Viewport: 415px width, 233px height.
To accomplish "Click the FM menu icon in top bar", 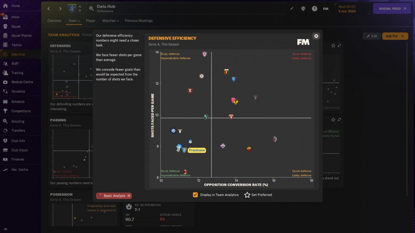I will (x=326, y=9).
